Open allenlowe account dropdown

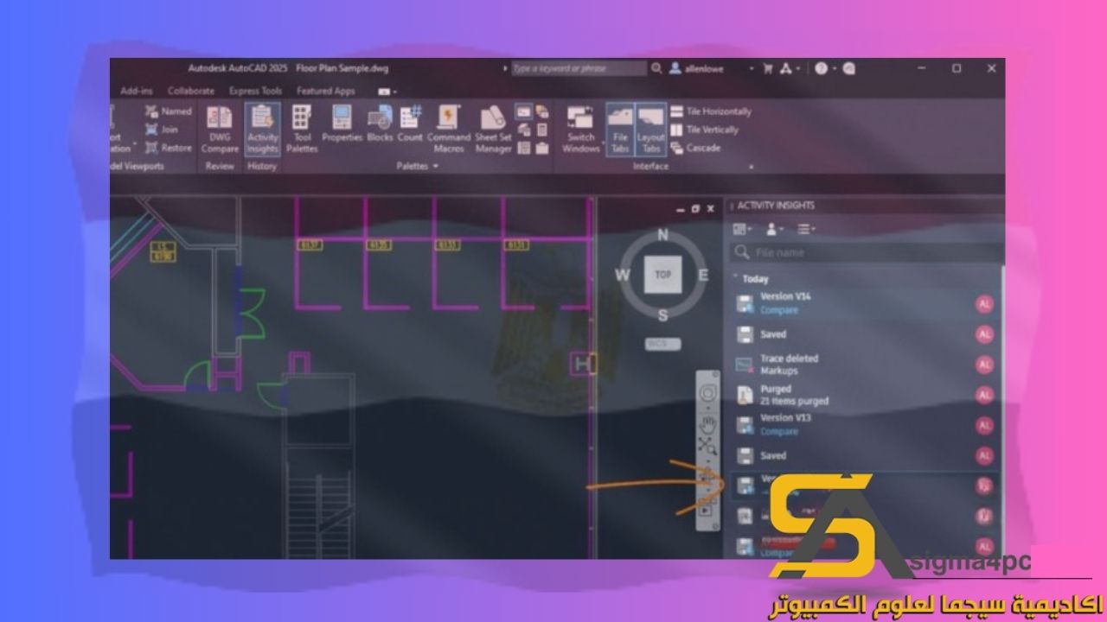(x=711, y=68)
